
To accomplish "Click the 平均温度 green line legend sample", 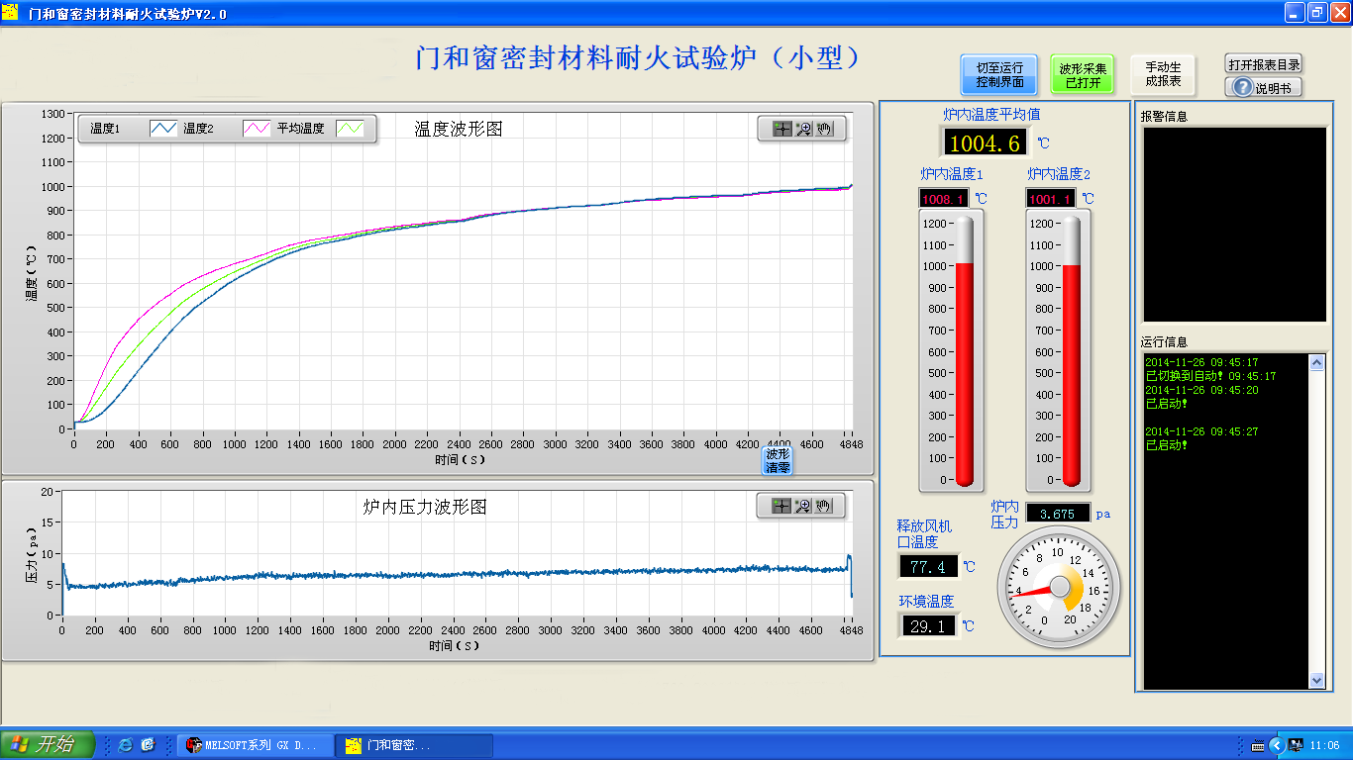I will coord(351,128).
